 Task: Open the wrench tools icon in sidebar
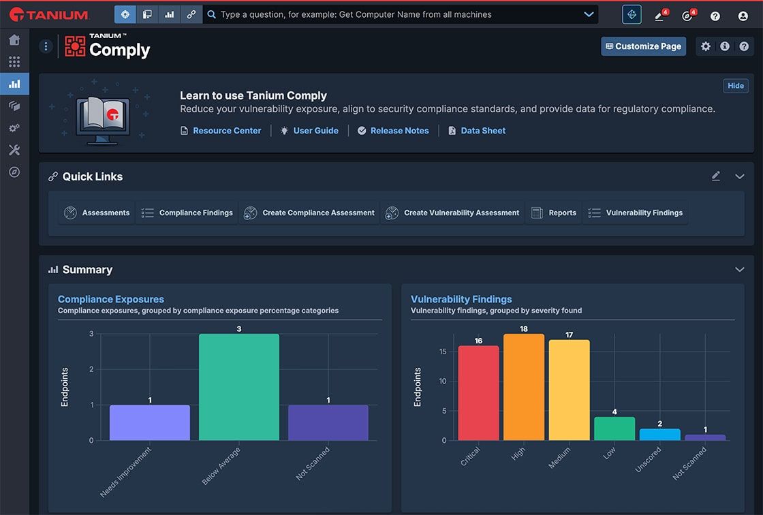click(x=14, y=150)
